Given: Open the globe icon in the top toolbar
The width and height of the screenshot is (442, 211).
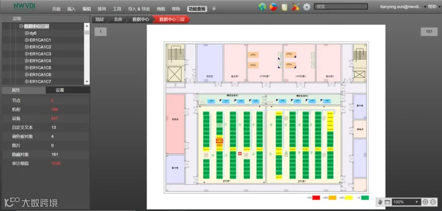Looking at the screenshot, I should pos(262,7).
